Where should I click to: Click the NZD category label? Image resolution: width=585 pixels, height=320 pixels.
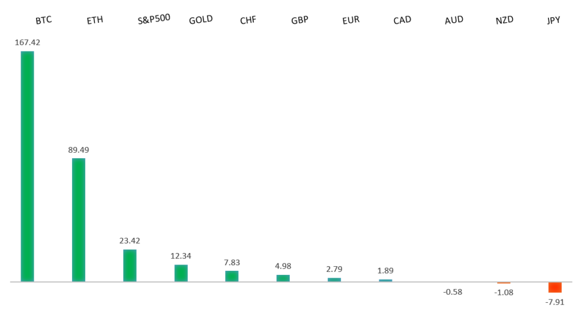pos(504,20)
